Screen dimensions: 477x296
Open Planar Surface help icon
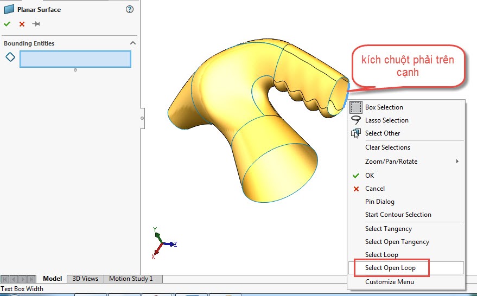130,9
